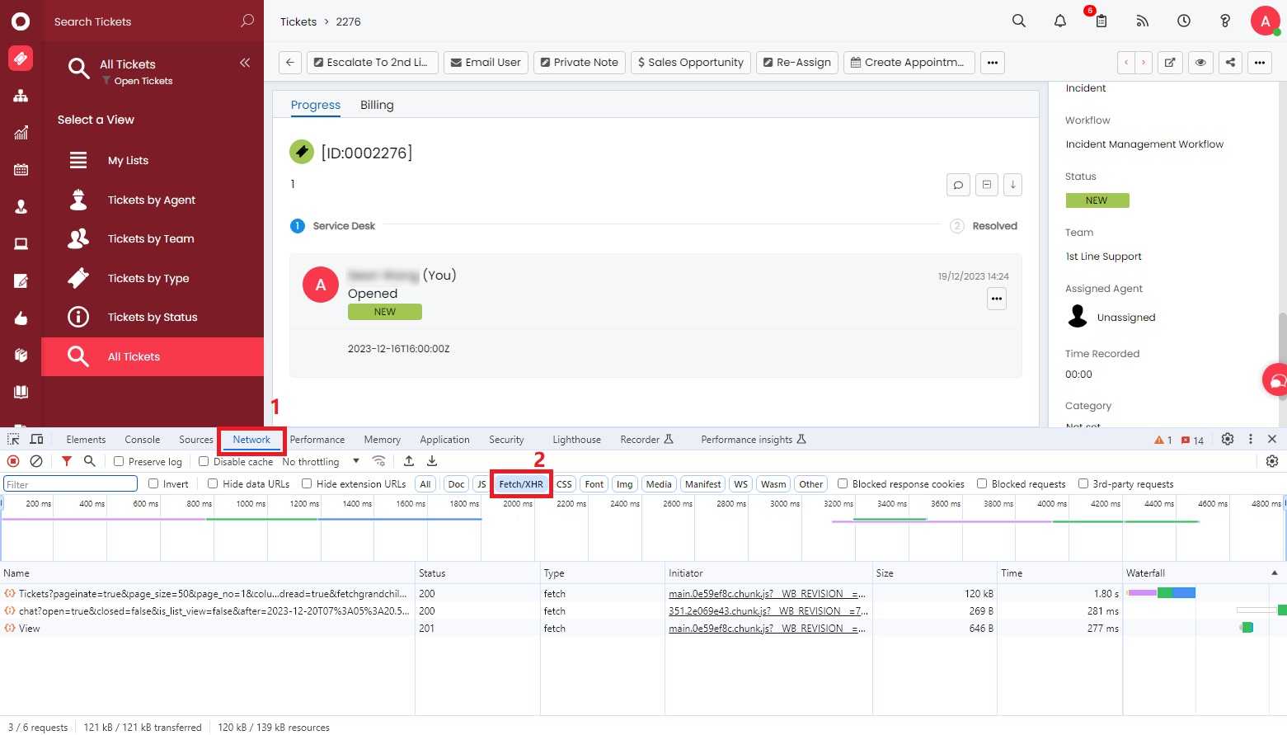This screenshot has height=735, width=1287.
Task: Tick the Disable cache checkbox
Action: point(204,462)
